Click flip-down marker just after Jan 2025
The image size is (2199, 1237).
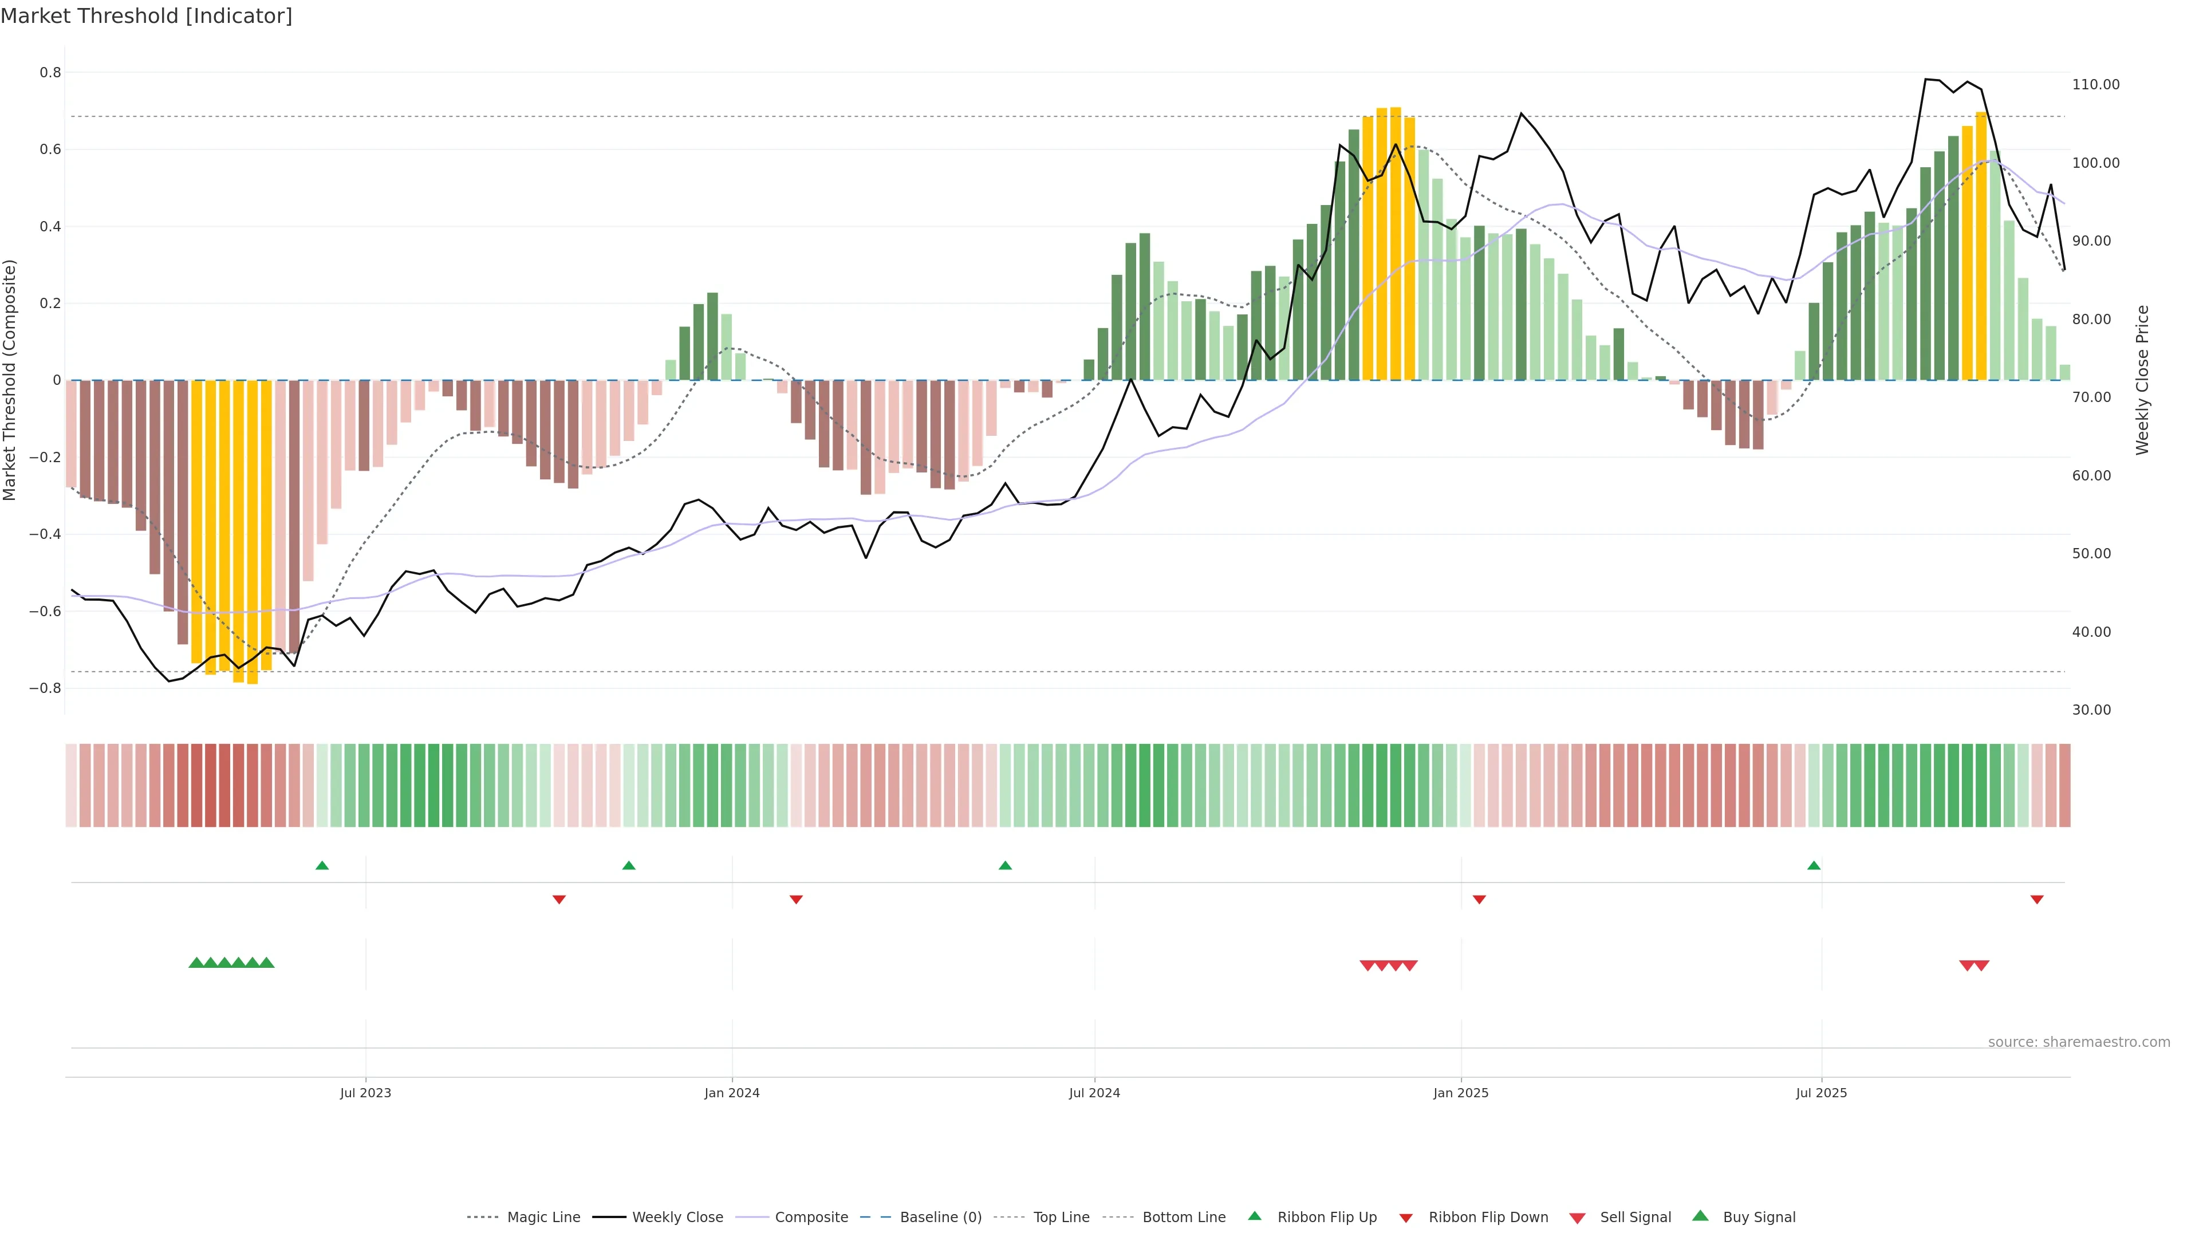[1479, 899]
